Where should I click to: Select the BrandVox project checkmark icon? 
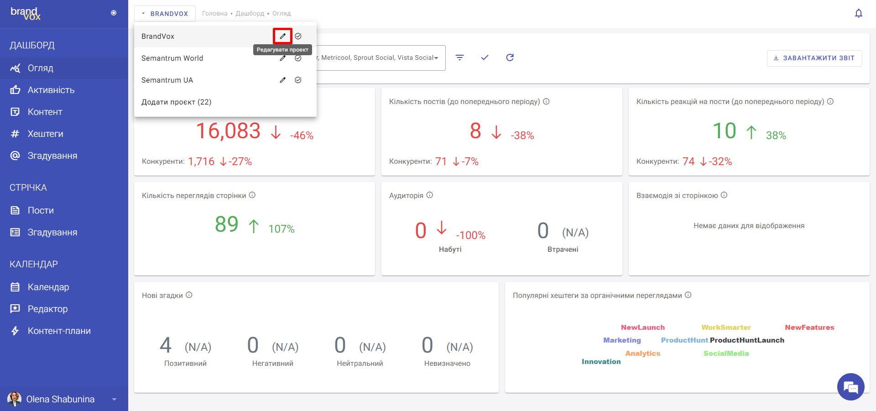click(298, 36)
